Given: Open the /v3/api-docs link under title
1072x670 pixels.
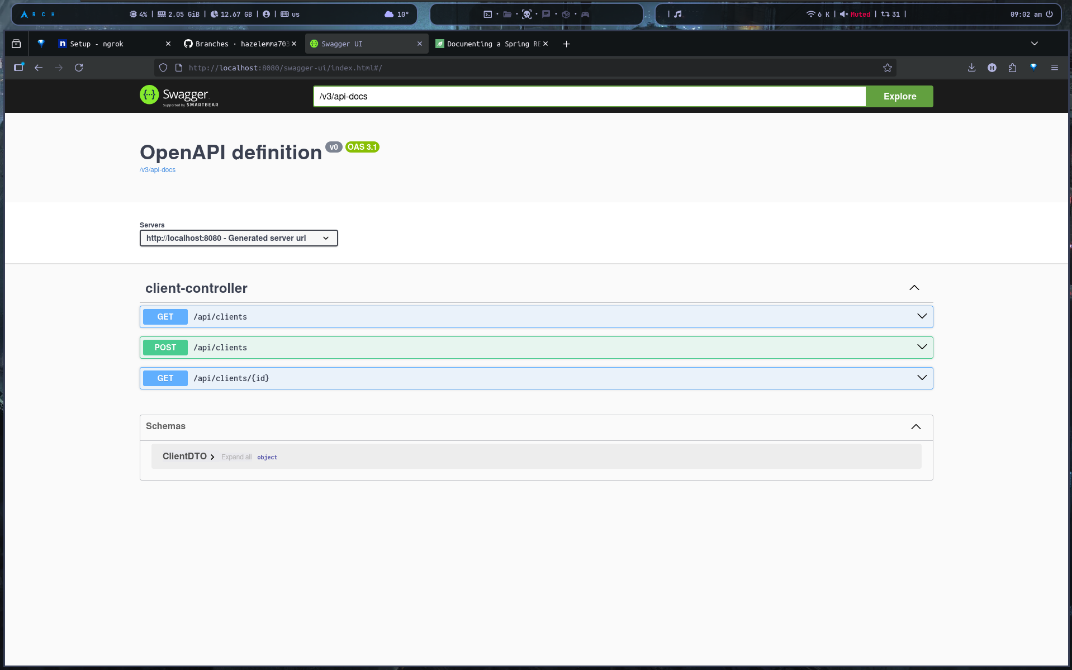Looking at the screenshot, I should (158, 170).
